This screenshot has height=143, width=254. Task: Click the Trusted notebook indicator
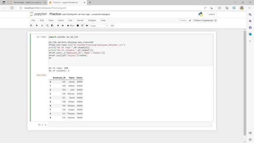point(183,20)
